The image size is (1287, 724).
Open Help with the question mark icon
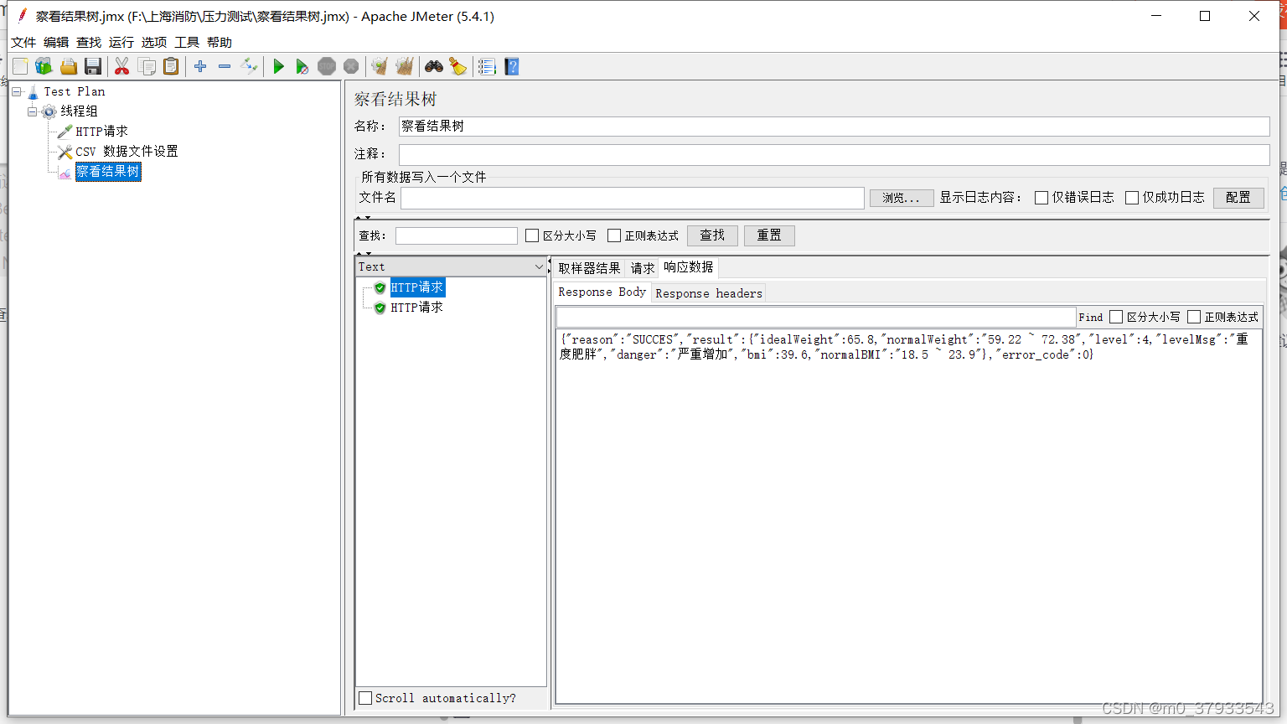tap(512, 66)
